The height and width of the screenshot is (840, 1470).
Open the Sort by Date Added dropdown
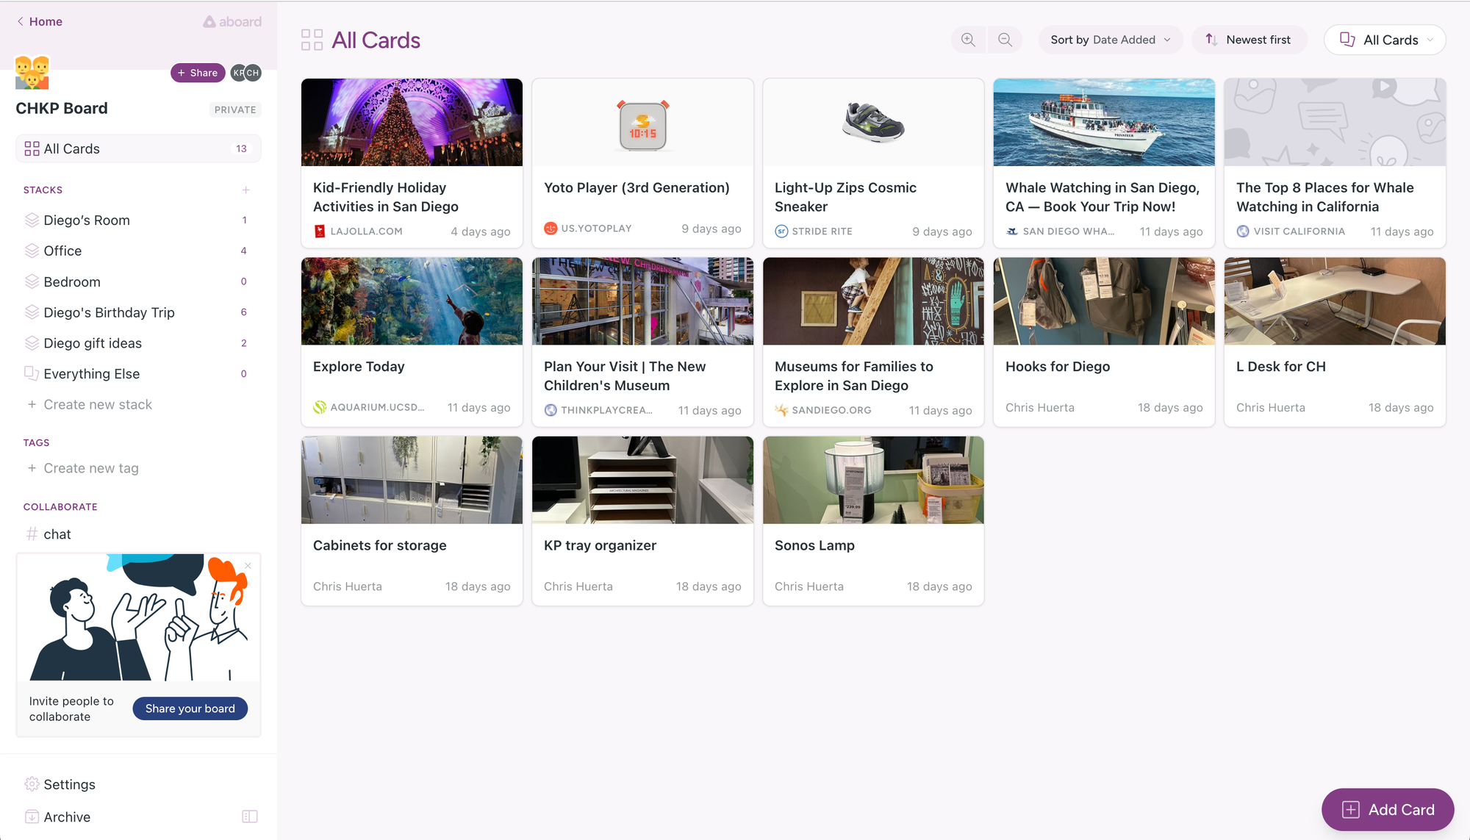tap(1110, 40)
